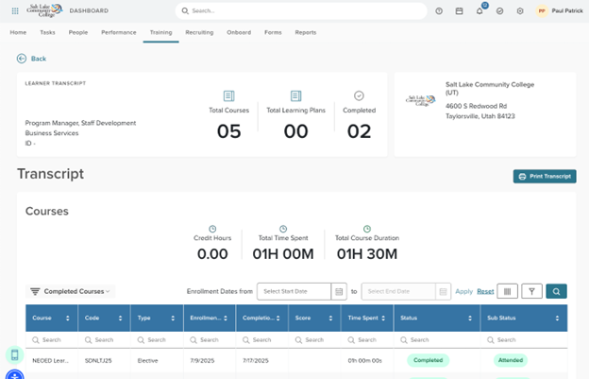Open the settings gear icon

(520, 11)
